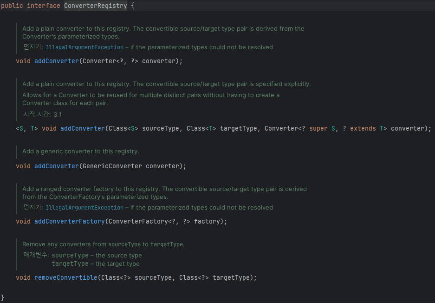Click the 'extends' keyword
Image resolution: width=435 pixels, height=303 pixels.
pyautogui.click(x=363, y=129)
